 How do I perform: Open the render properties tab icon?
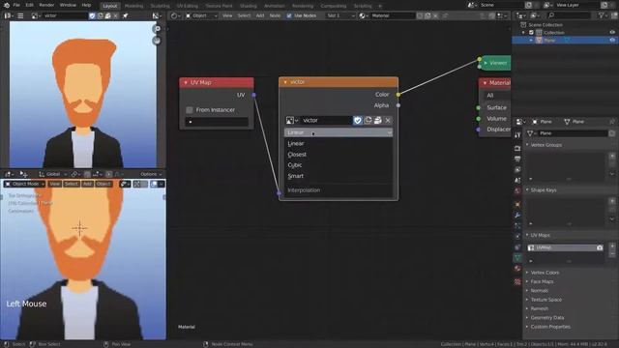(x=517, y=148)
